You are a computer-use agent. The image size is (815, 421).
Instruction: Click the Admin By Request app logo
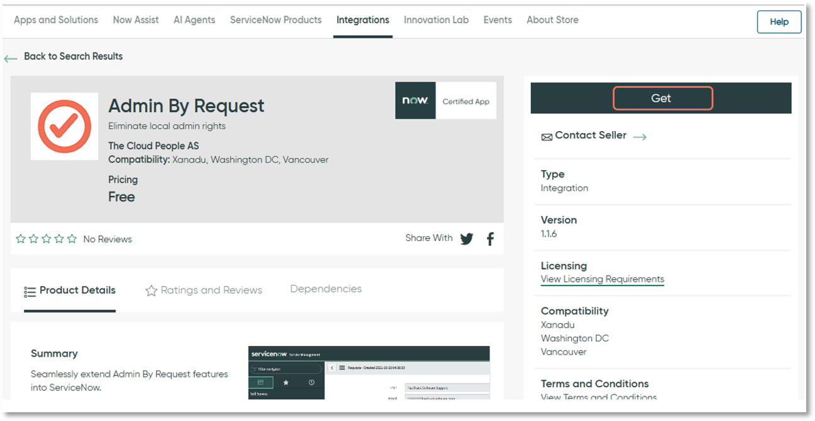[64, 126]
